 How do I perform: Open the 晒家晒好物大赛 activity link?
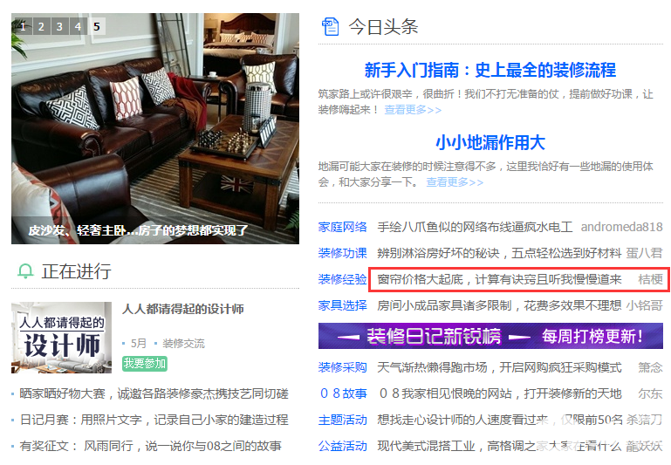(154, 393)
